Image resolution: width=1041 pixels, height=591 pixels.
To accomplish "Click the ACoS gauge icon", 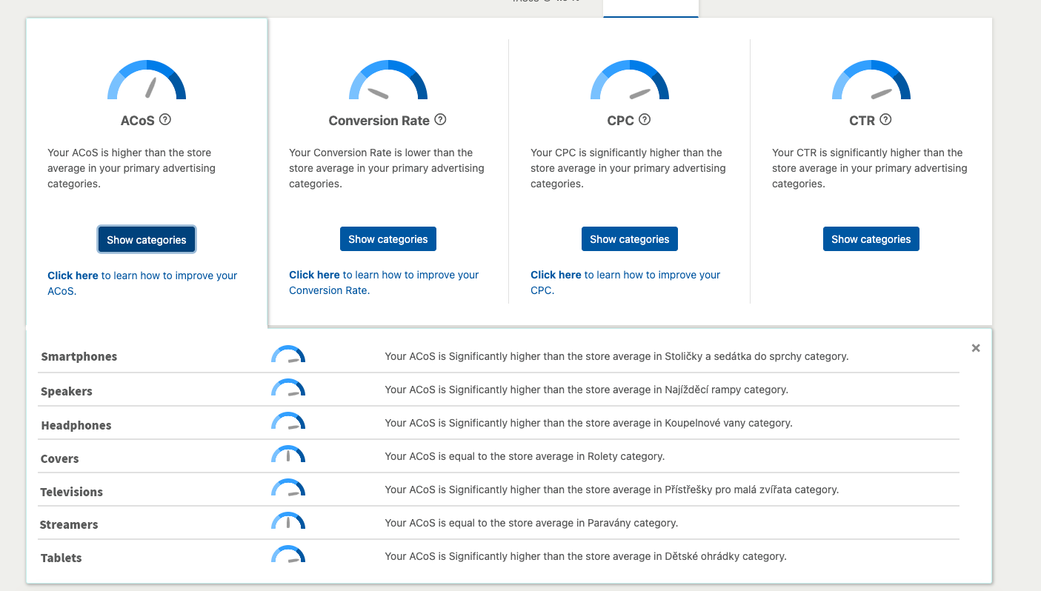I will (x=147, y=80).
